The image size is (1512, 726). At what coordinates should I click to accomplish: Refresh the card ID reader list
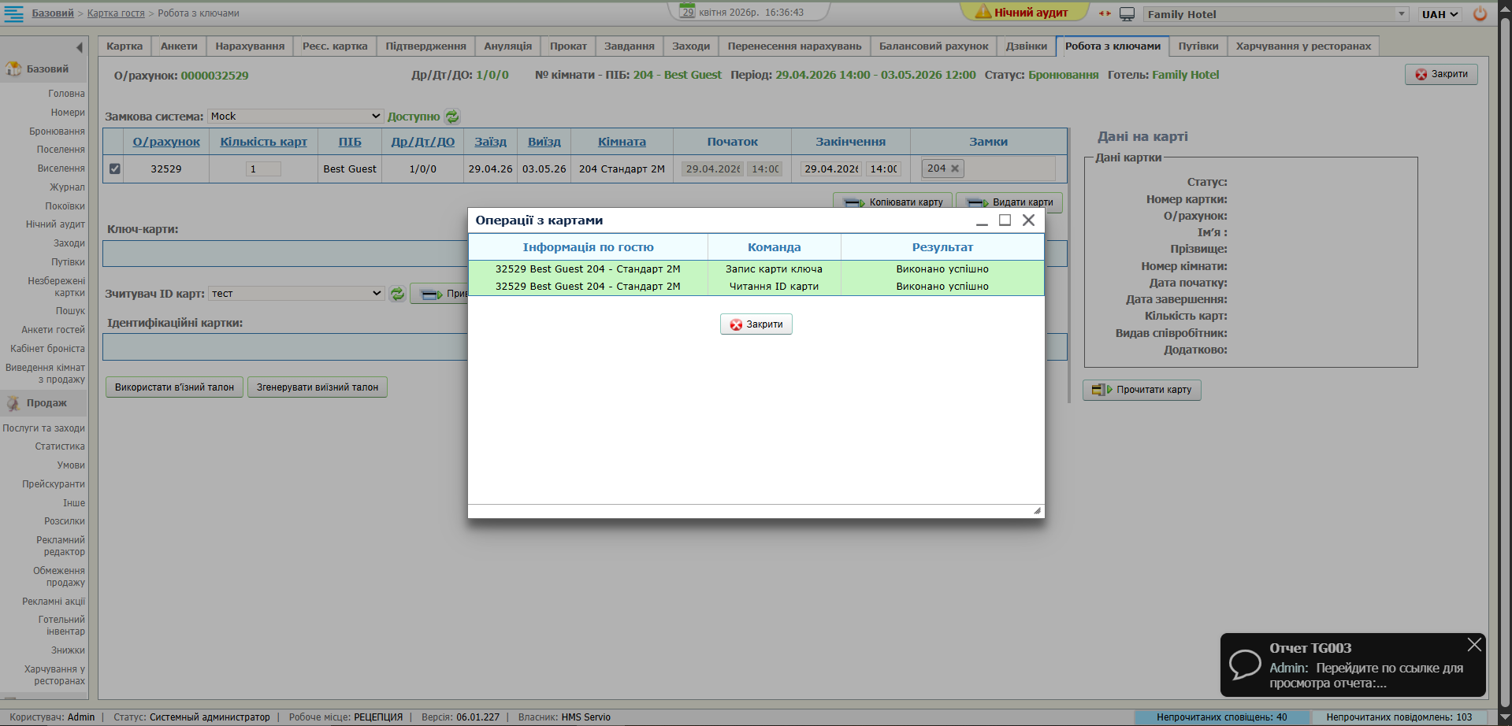[x=398, y=294]
